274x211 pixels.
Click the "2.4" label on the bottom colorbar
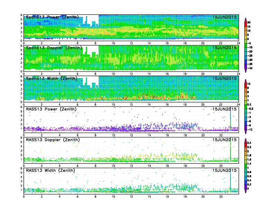click(x=249, y=143)
